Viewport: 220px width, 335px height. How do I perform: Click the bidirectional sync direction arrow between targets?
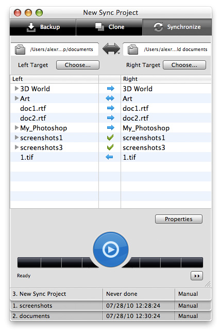click(111, 48)
